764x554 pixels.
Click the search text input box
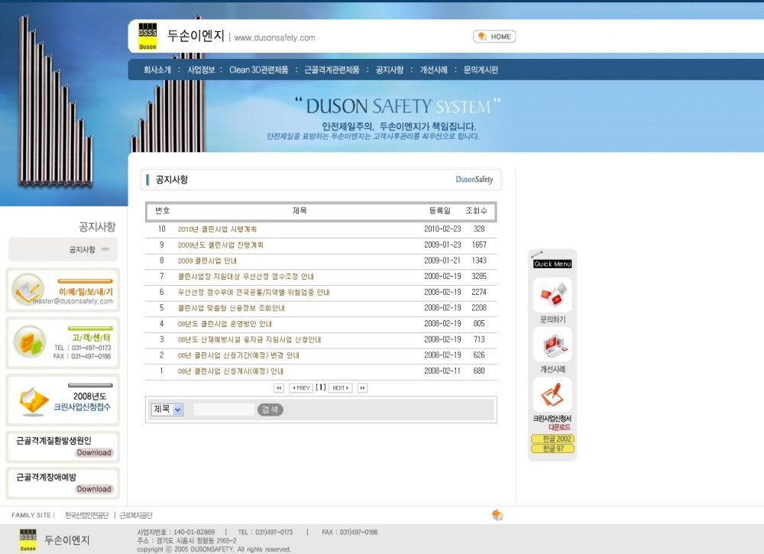coord(223,410)
